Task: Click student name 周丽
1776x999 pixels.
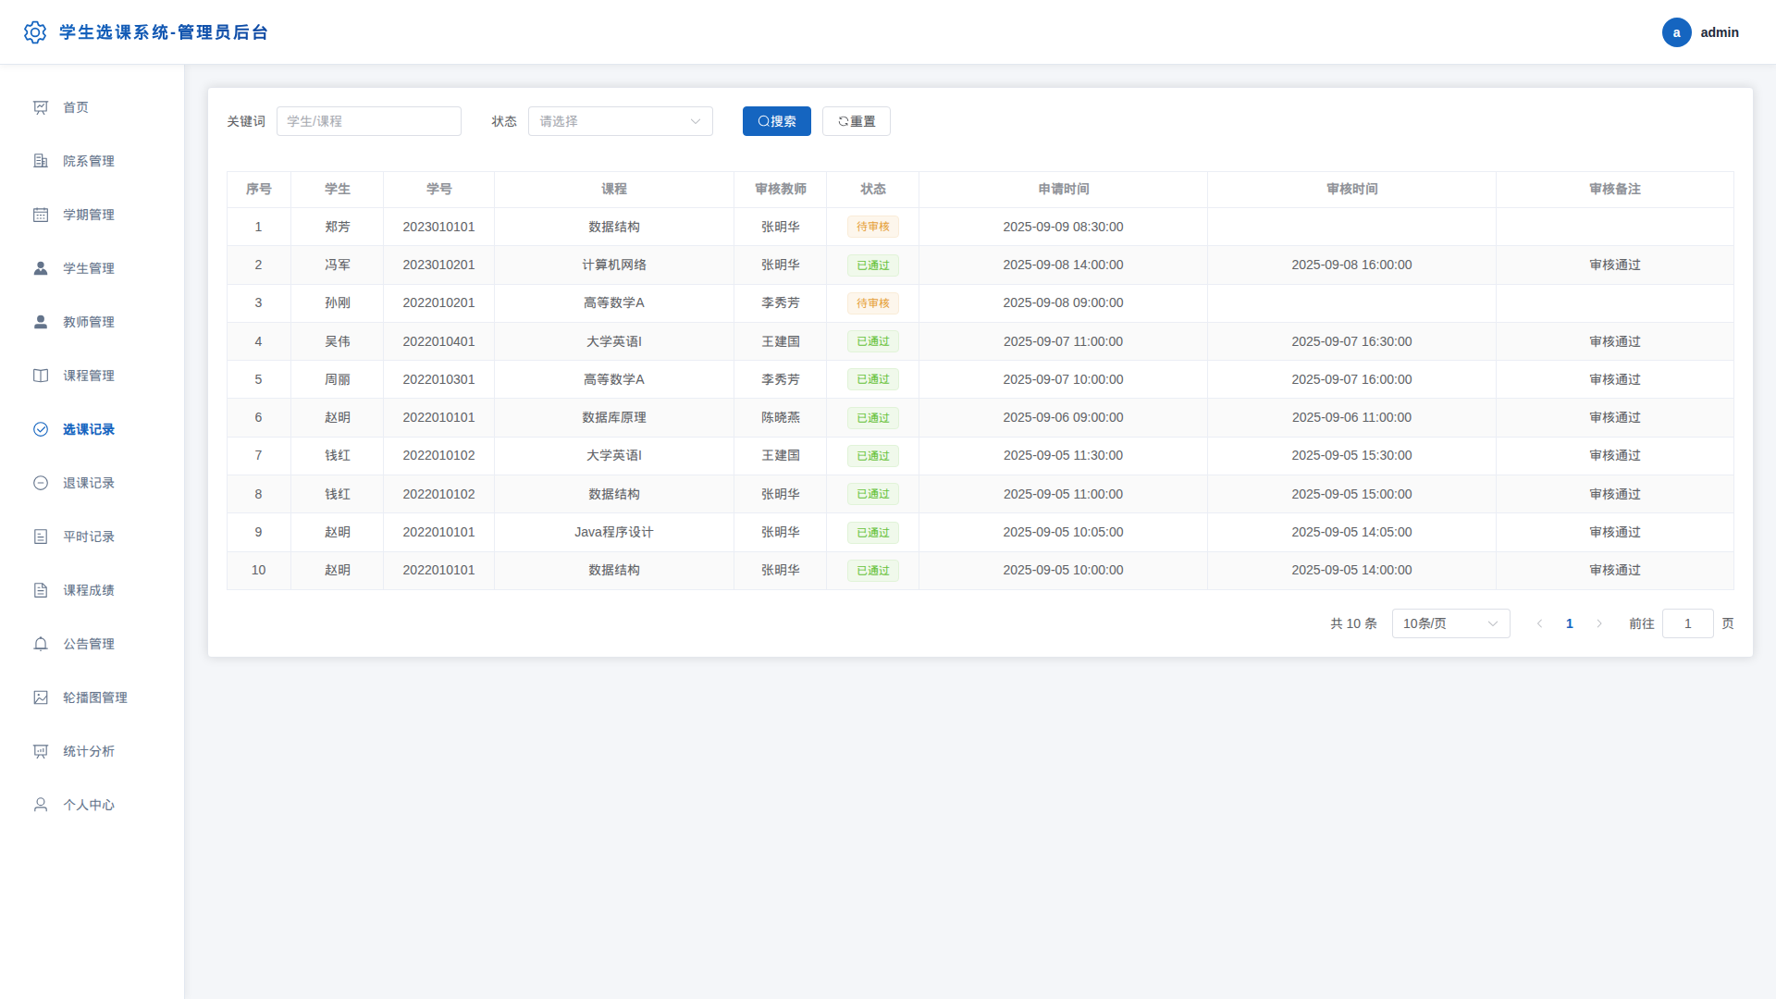Action: pos(338,379)
